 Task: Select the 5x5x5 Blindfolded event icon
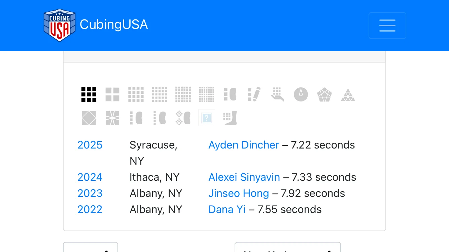(x=160, y=118)
